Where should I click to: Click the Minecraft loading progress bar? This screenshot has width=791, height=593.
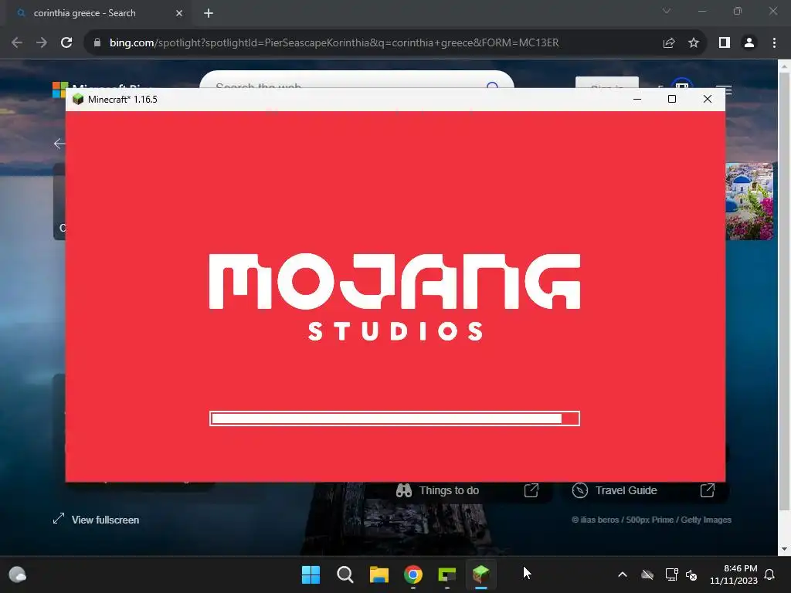tap(395, 418)
